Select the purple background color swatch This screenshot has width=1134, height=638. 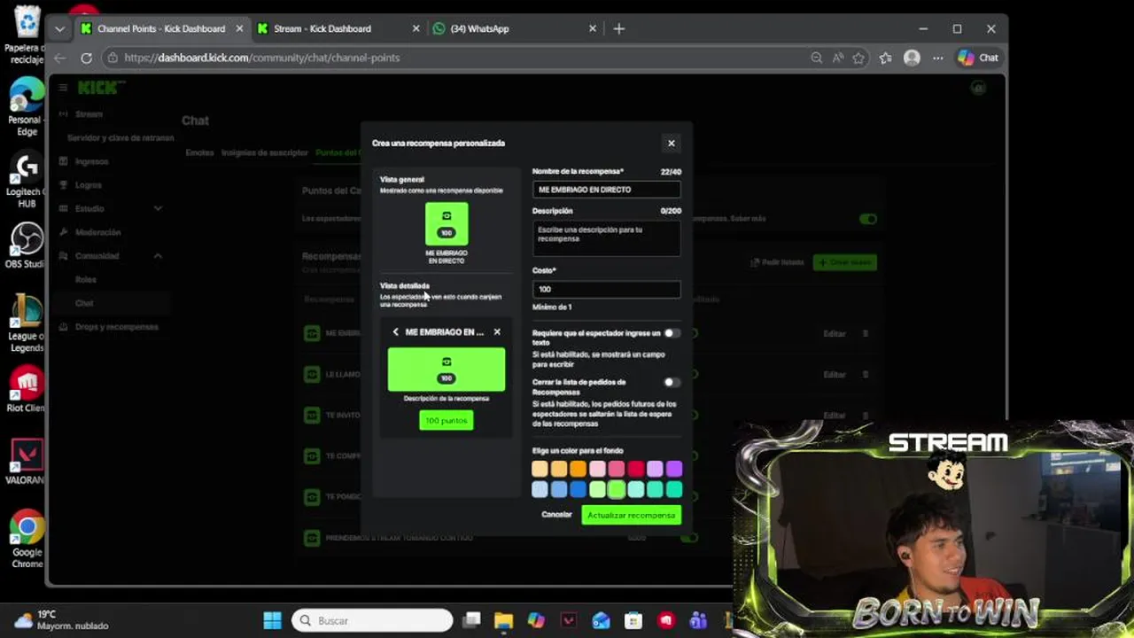tap(674, 469)
